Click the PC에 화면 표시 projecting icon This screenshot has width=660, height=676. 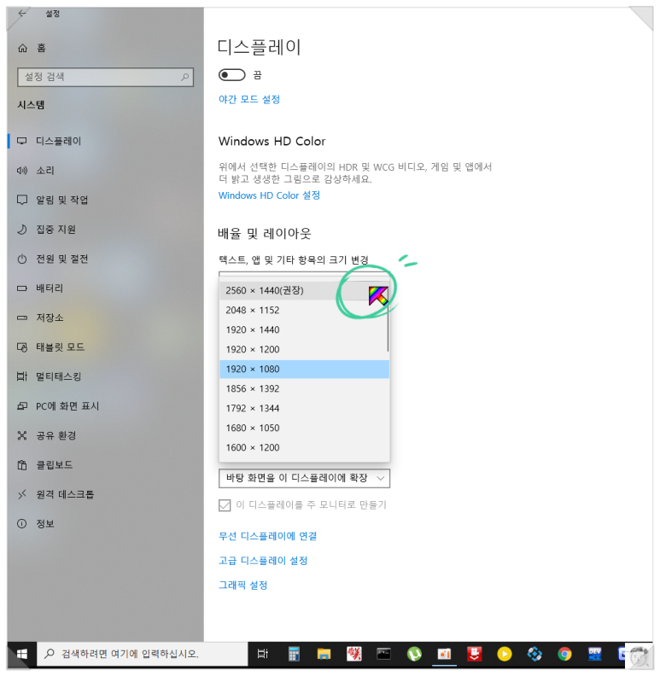22,406
